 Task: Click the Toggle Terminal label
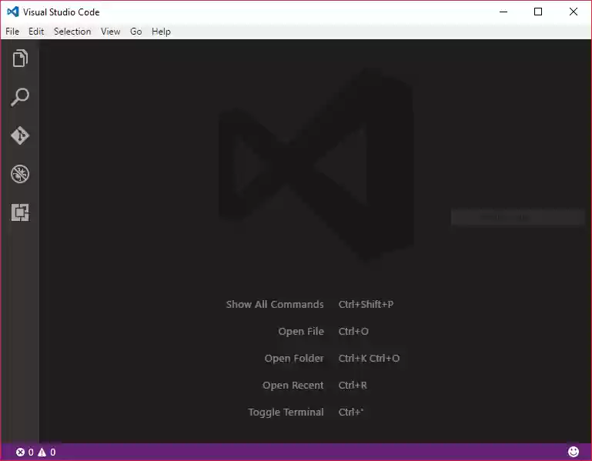[286, 413]
